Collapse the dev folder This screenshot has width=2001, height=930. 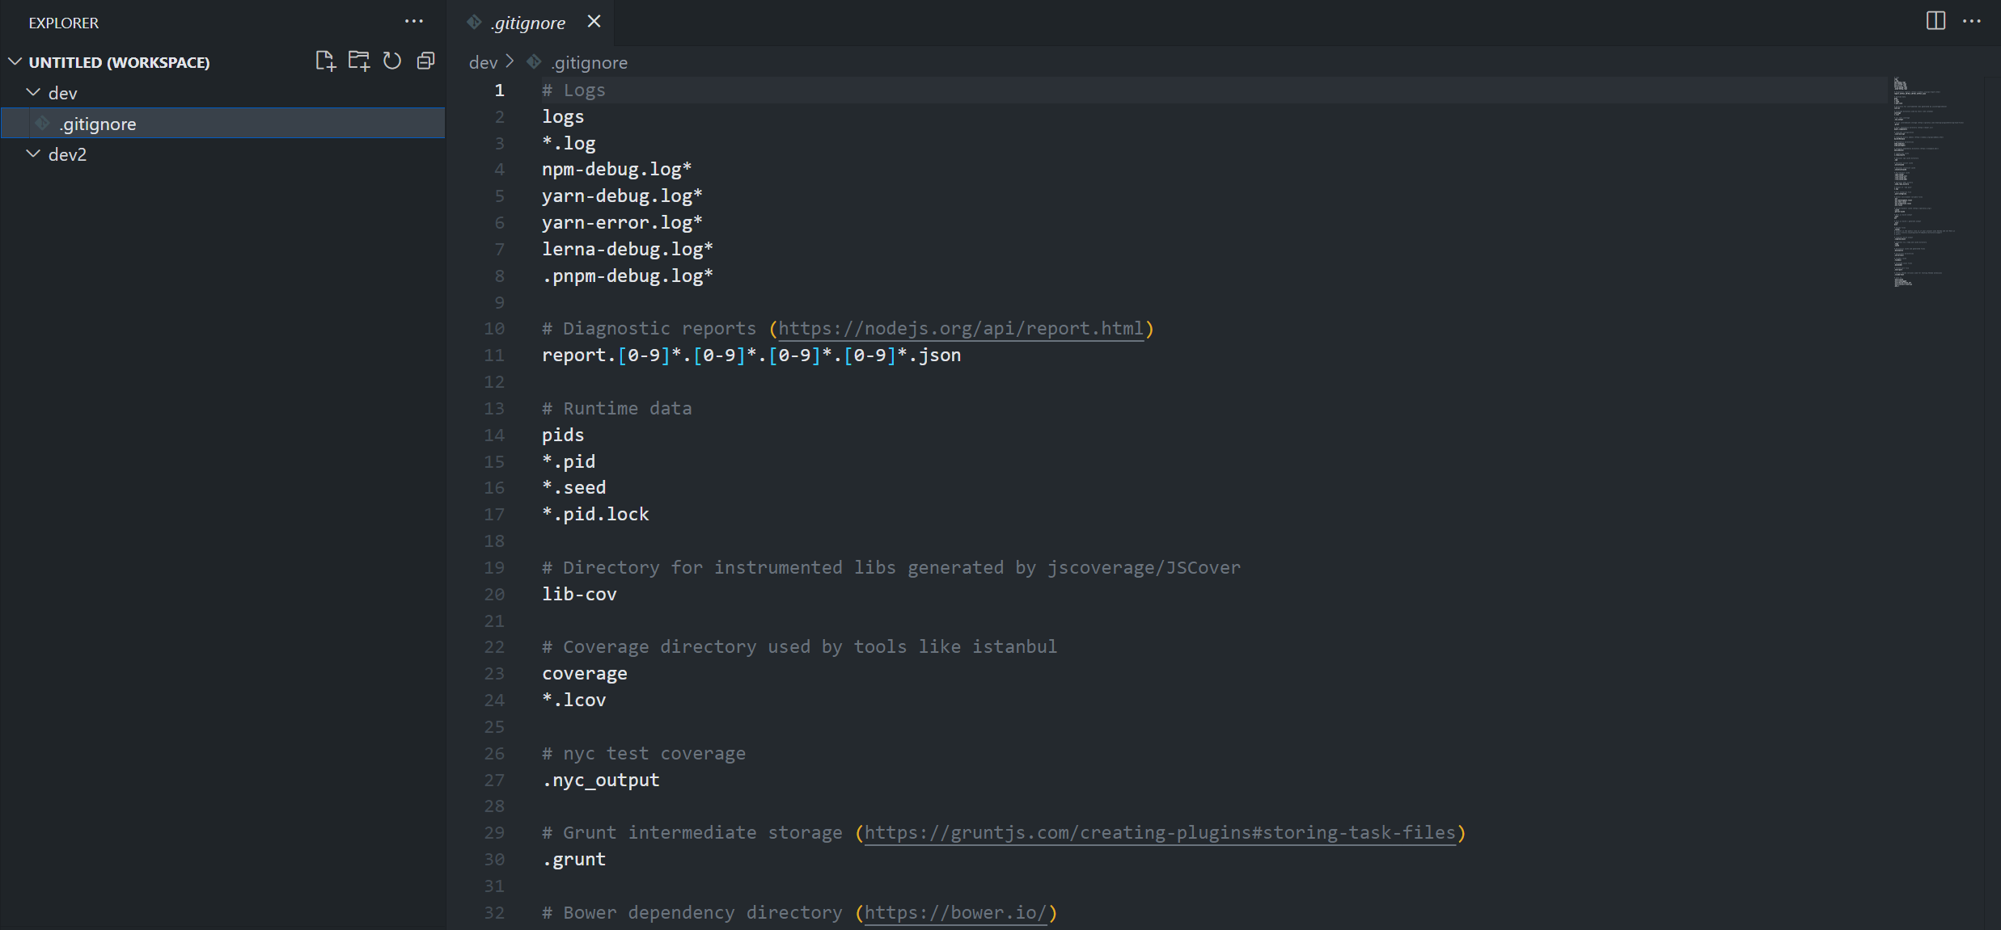pyautogui.click(x=34, y=93)
